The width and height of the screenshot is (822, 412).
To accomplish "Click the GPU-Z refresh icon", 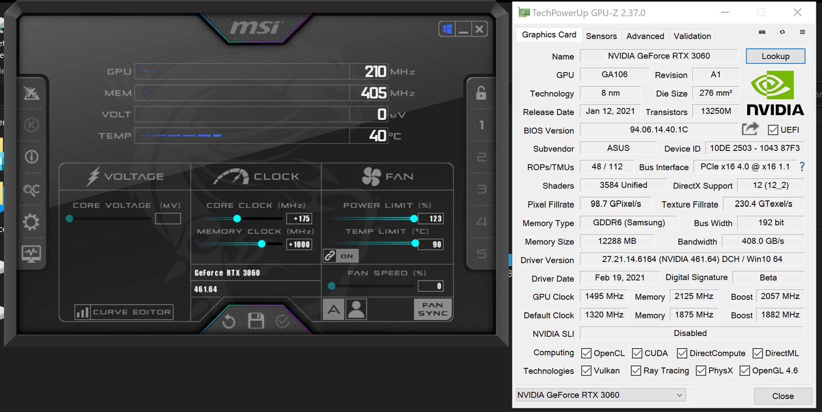I will click(782, 32).
